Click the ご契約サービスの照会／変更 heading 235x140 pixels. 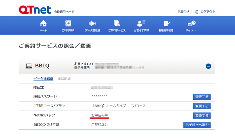[x=55, y=46]
